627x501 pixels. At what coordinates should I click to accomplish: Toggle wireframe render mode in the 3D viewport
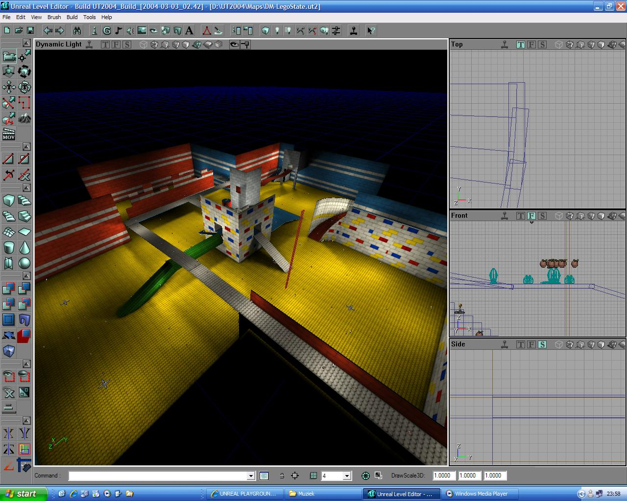point(143,45)
